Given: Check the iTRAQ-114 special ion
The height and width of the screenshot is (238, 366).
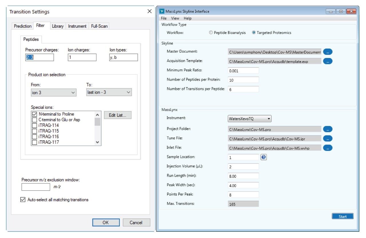Looking at the screenshot, I should pyautogui.click(x=35, y=125).
